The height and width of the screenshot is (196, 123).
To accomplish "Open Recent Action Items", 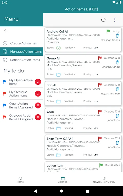I will (x=22, y=60).
